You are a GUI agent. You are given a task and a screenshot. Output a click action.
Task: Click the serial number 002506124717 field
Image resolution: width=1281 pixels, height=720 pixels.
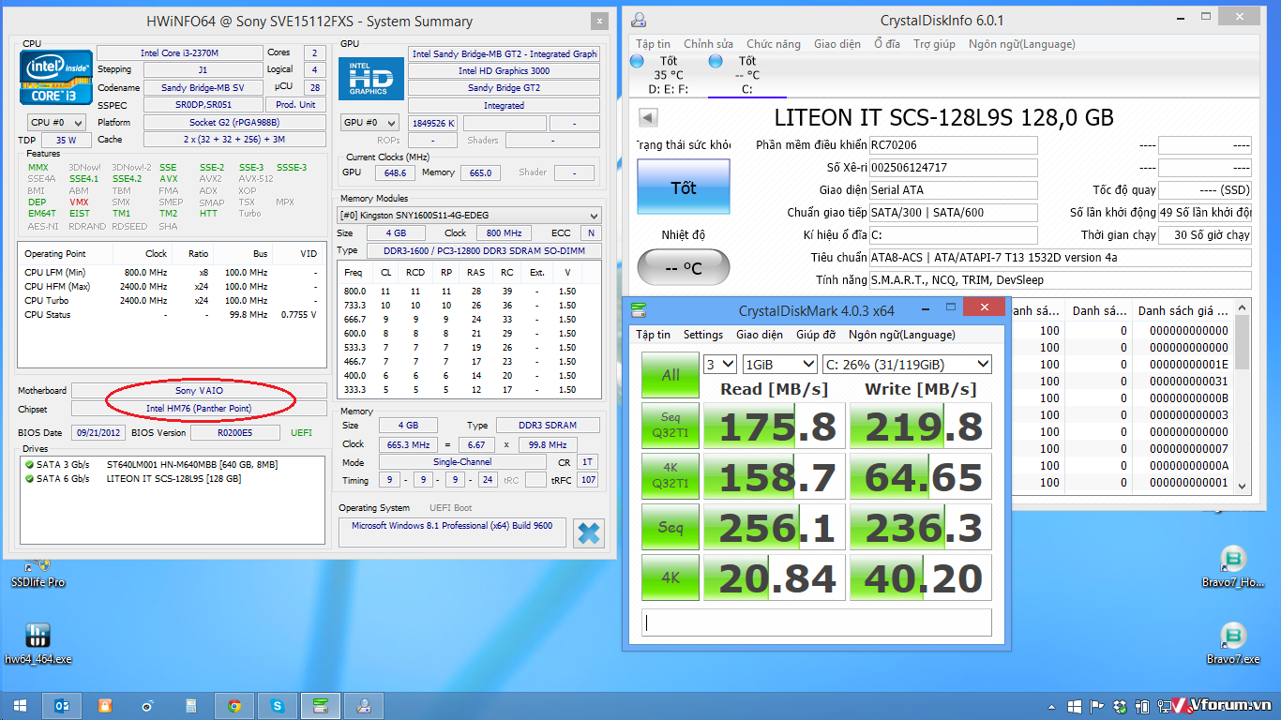[953, 168]
